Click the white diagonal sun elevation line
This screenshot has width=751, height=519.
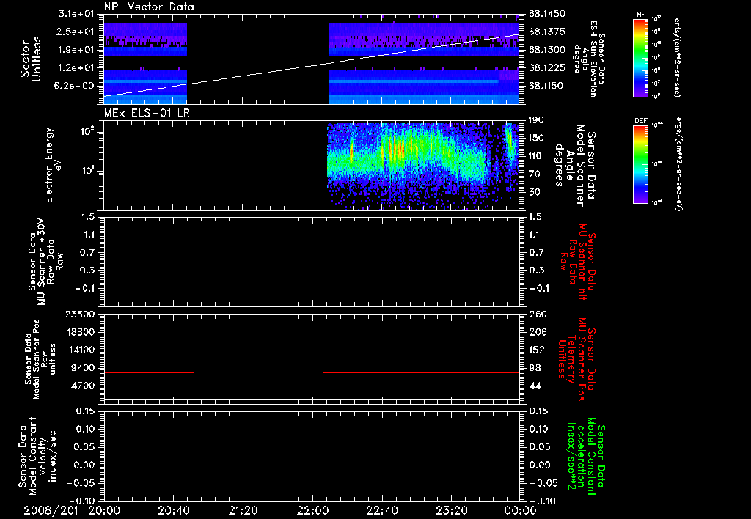click(x=312, y=65)
